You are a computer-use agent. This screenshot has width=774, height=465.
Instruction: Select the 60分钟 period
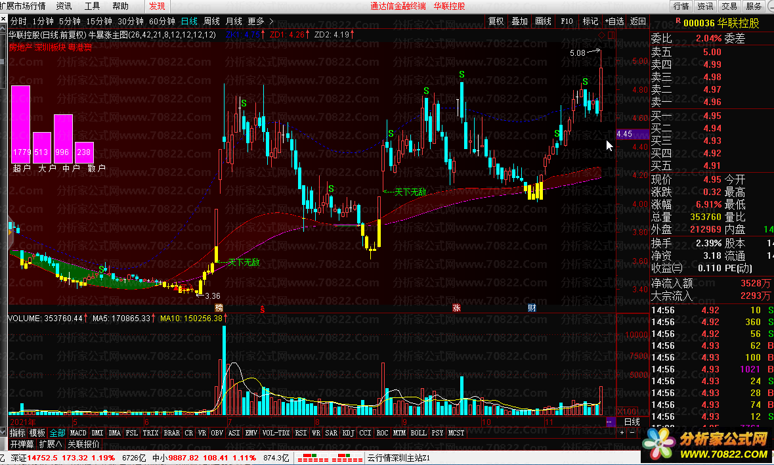162,21
